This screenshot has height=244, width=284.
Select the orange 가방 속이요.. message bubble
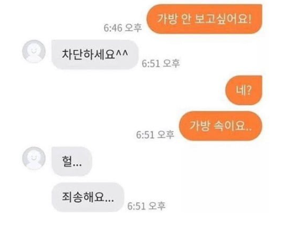(220, 126)
